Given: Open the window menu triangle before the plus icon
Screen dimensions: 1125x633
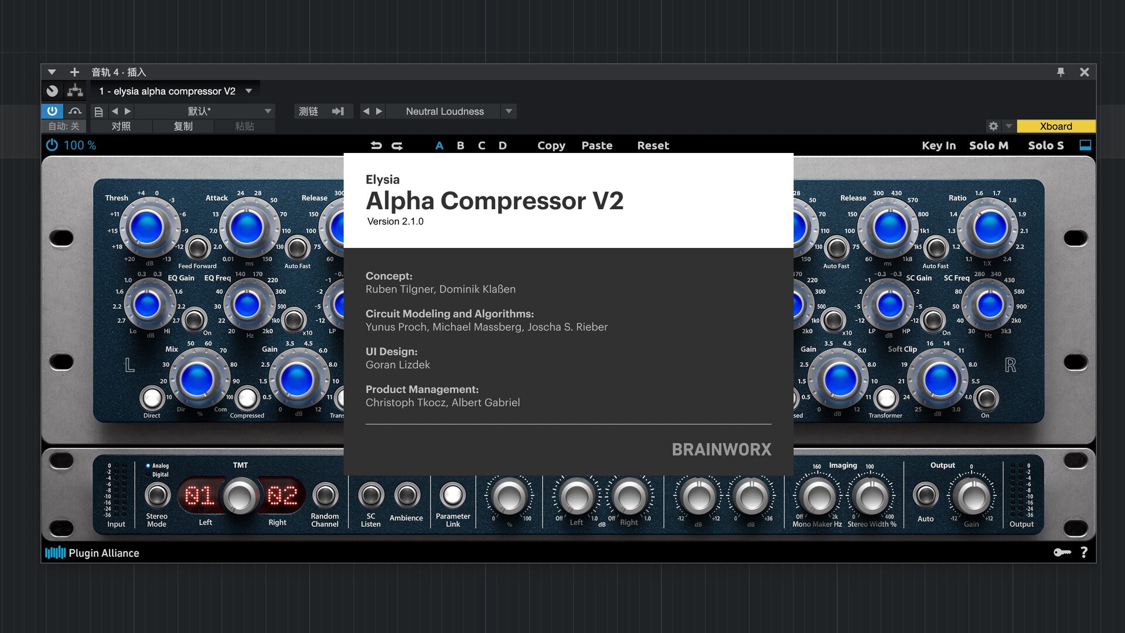Looking at the screenshot, I should click(52, 72).
